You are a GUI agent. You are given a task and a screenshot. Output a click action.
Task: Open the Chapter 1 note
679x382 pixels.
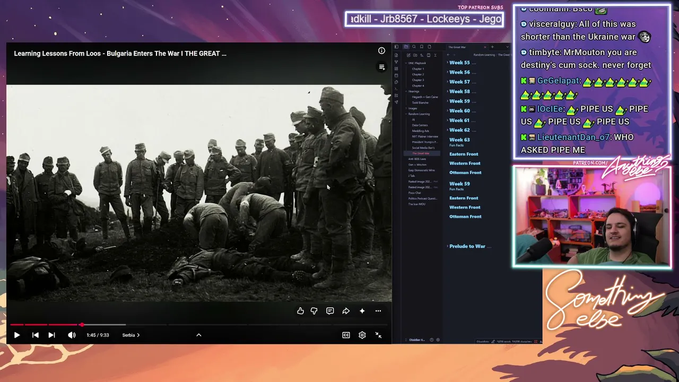pyautogui.click(x=418, y=69)
